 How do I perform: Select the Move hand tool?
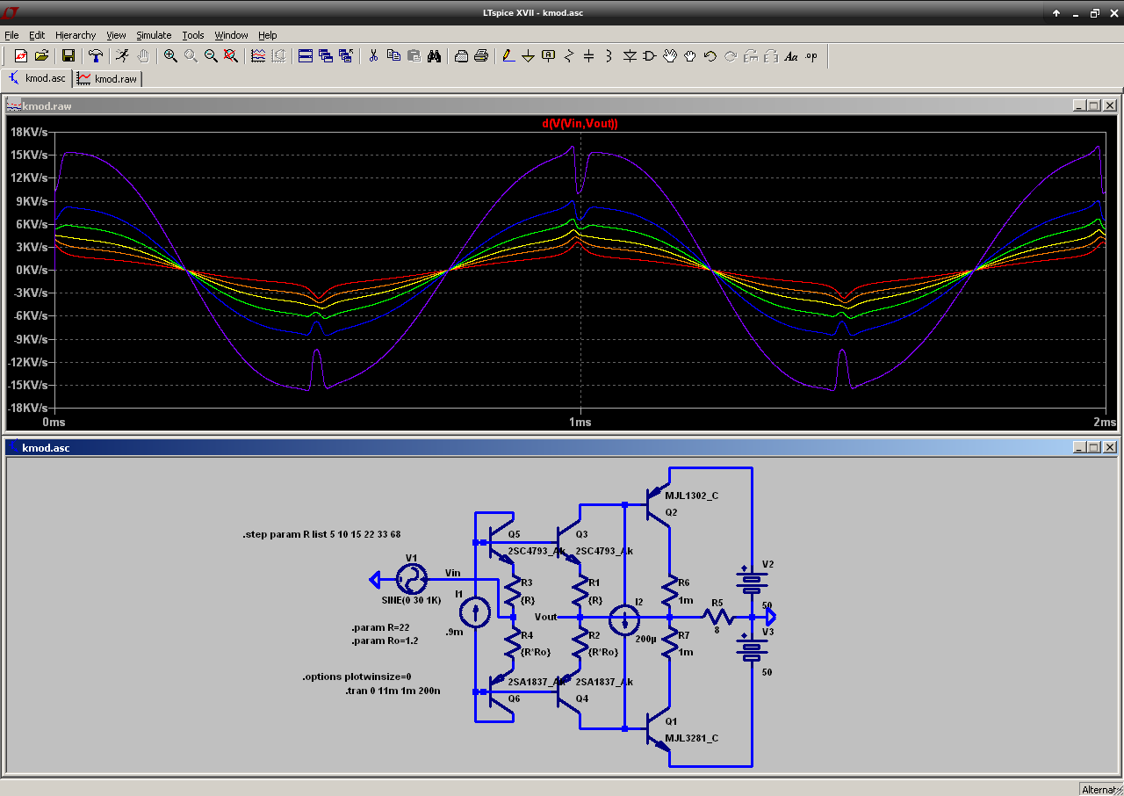[670, 56]
